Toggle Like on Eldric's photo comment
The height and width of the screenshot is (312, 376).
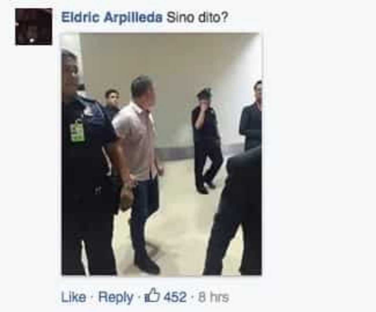(74, 297)
